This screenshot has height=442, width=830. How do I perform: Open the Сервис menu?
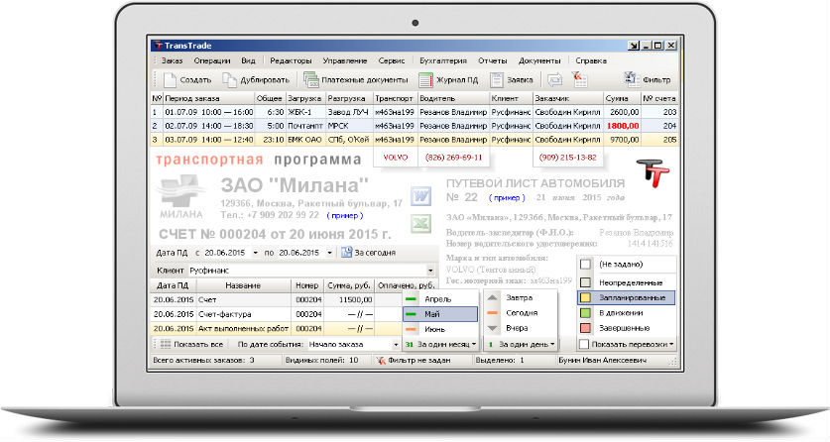click(392, 60)
